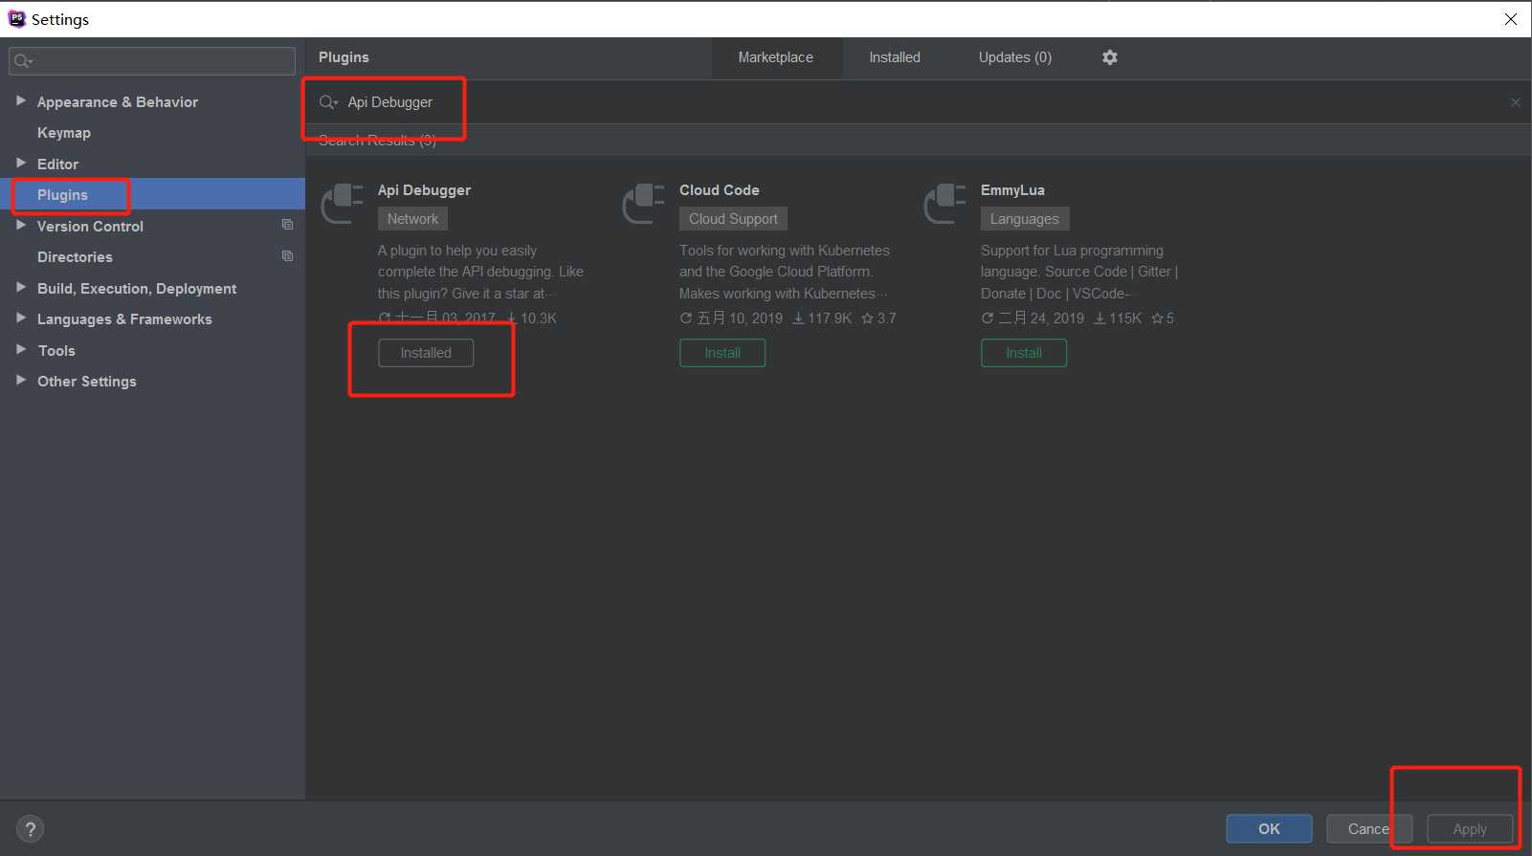The width and height of the screenshot is (1532, 856).
Task: Confirm settings with OK button
Action: (1269, 829)
